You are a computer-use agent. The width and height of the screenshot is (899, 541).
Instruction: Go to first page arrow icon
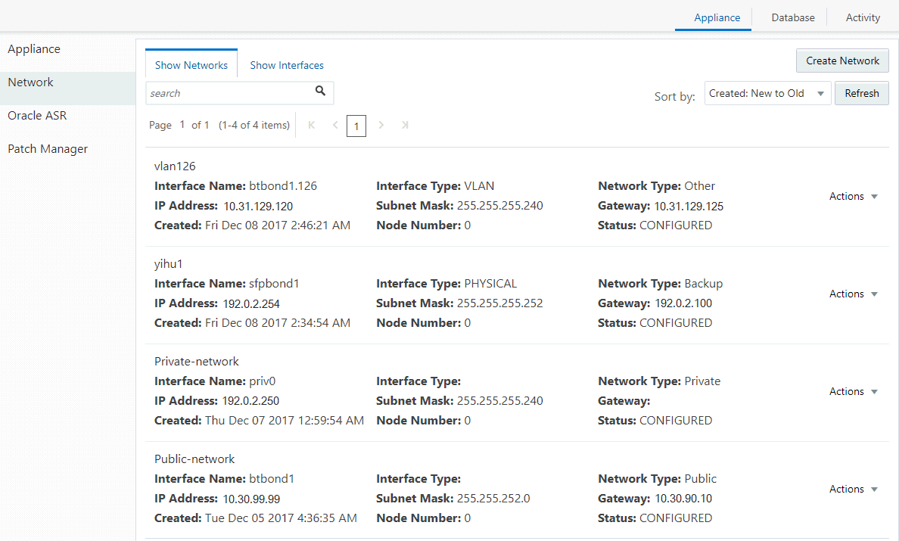point(312,125)
